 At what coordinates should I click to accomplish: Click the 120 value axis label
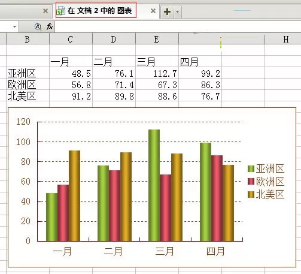point(23,122)
